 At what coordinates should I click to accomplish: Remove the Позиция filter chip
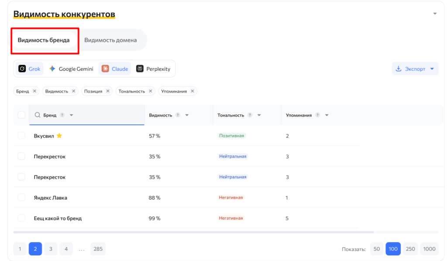click(107, 91)
